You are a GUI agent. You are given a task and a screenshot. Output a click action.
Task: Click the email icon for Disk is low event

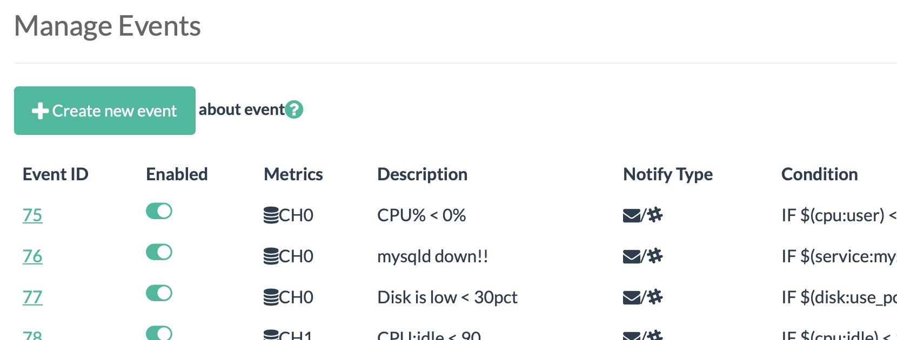(631, 296)
